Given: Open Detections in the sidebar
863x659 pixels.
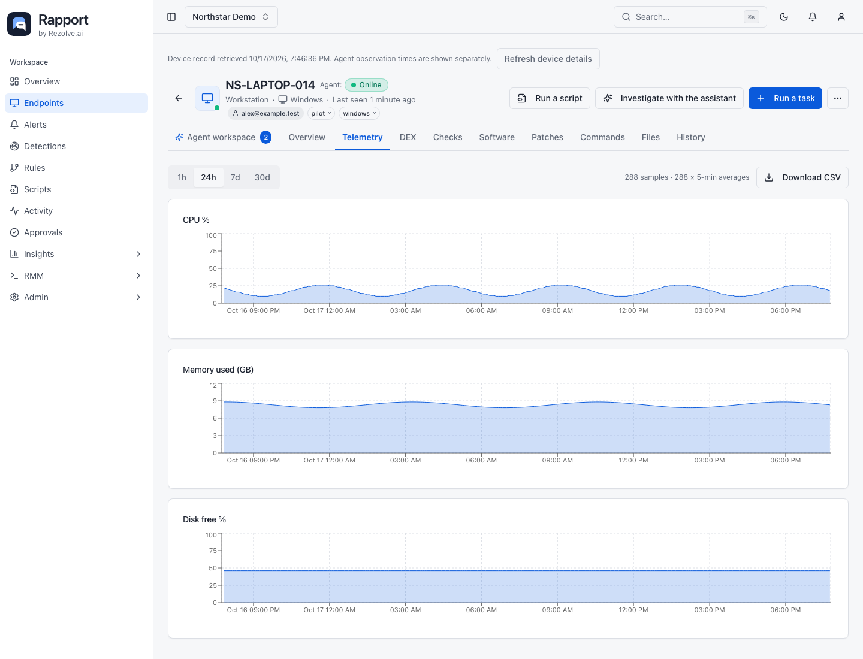Looking at the screenshot, I should point(76,146).
